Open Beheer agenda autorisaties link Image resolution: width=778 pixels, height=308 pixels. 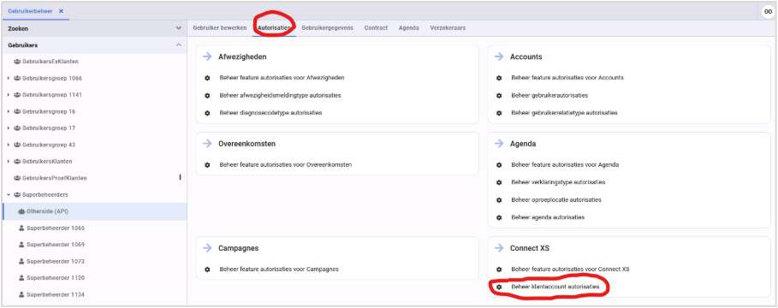[x=548, y=217]
